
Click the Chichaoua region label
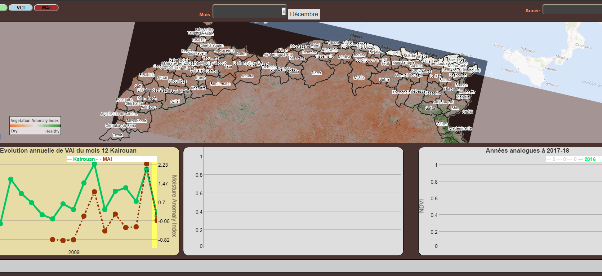135,104
